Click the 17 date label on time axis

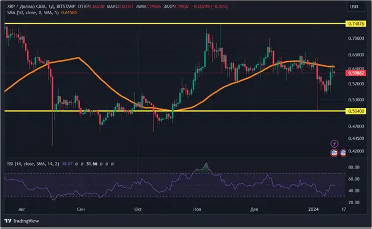tap(343, 209)
